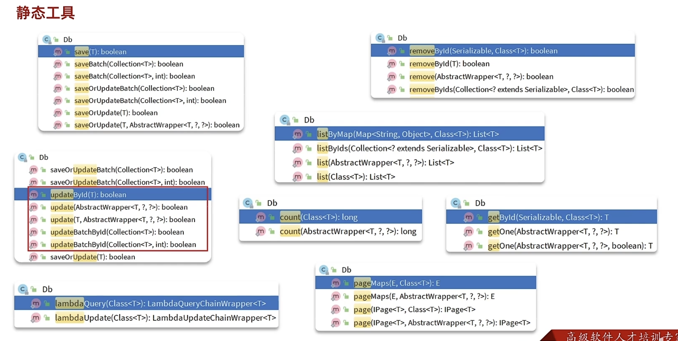Click the class icon beside the Db header above save(T)
The width and height of the screenshot is (678, 341).
click(47, 39)
